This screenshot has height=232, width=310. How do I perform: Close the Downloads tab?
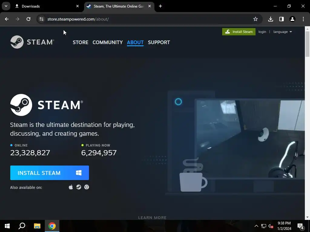click(x=77, y=6)
